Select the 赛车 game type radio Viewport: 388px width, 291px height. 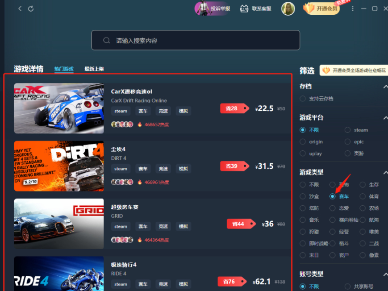pyautogui.click(x=332, y=196)
